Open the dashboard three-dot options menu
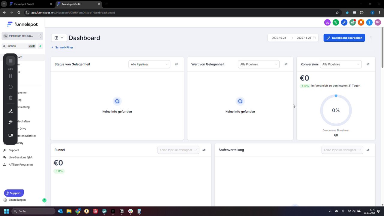The image size is (384, 216). [x=371, y=38]
